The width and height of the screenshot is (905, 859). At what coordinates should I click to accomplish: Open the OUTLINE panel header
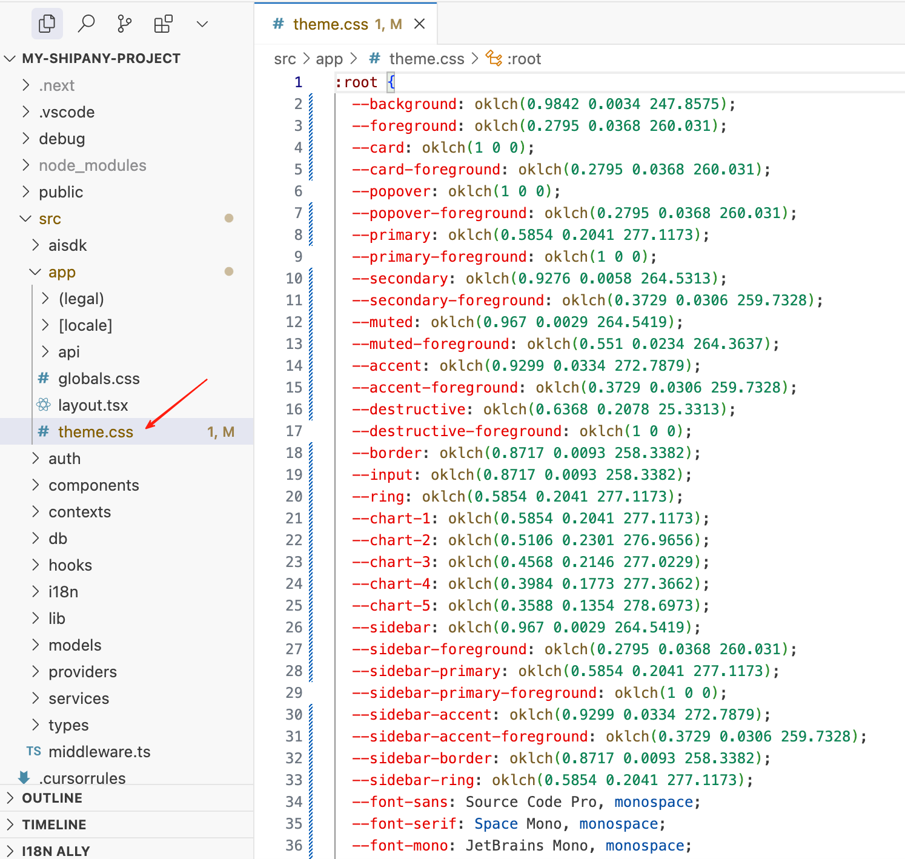pos(51,798)
